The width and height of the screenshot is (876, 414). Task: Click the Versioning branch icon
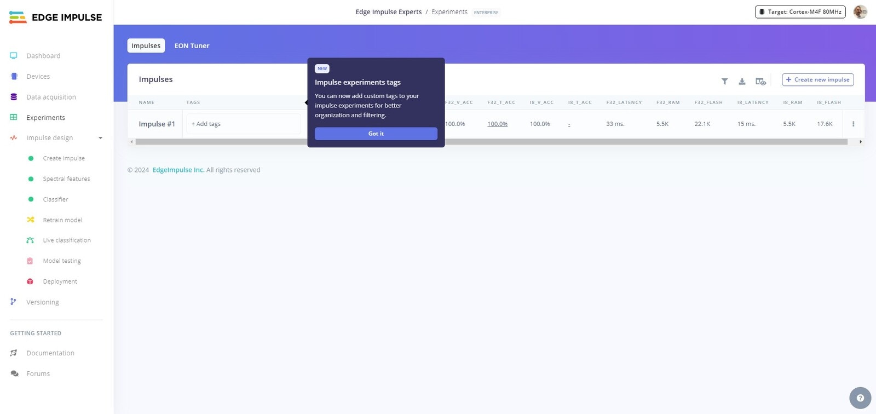(x=13, y=302)
